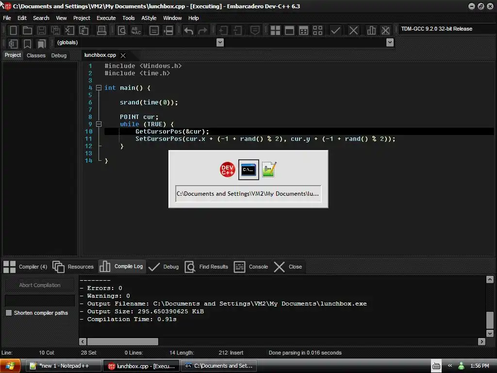Create a new source file from the toolbar
The image size is (497, 373).
[x=13, y=31]
